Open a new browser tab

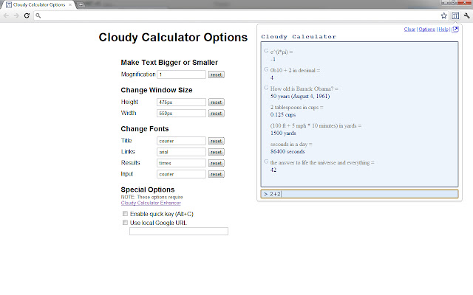coord(80,4)
